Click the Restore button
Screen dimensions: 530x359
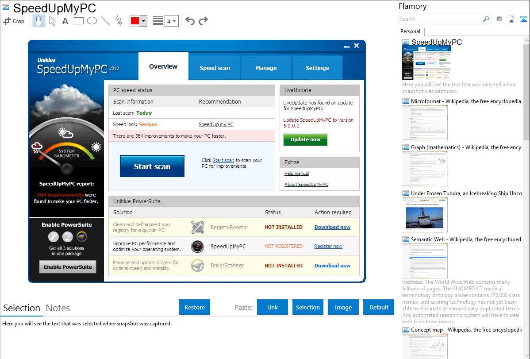[x=195, y=307]
